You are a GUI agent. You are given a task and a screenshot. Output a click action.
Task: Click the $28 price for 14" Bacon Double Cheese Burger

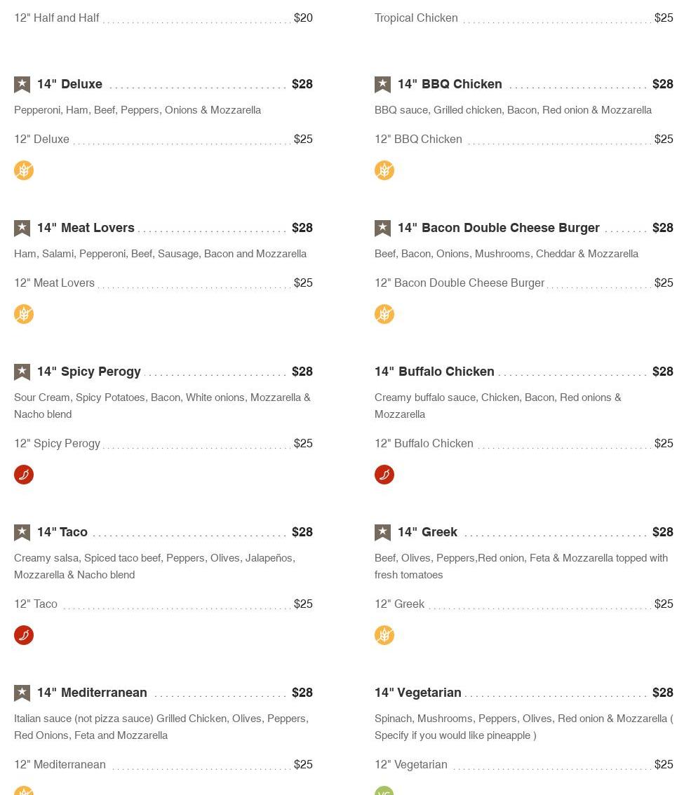click(662, 228)
